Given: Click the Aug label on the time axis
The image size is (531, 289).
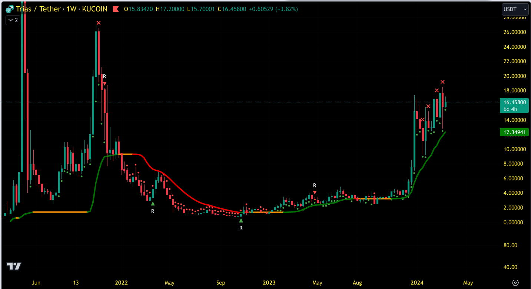Looking at the screenshot, I should click(357, 283).
